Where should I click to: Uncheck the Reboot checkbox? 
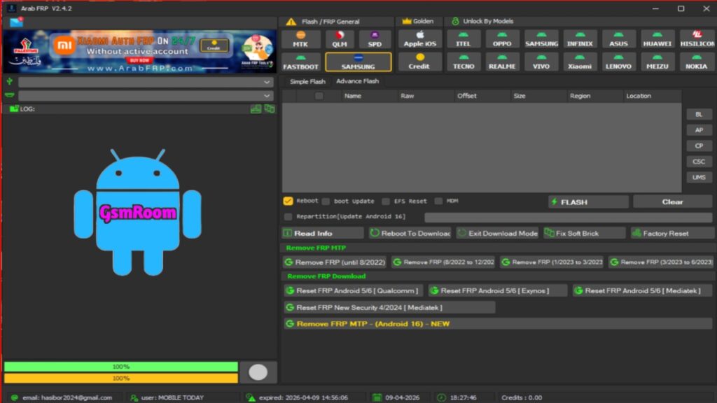[288, 201]
